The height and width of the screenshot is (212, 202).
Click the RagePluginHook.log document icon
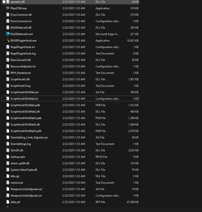coord(8,53)
